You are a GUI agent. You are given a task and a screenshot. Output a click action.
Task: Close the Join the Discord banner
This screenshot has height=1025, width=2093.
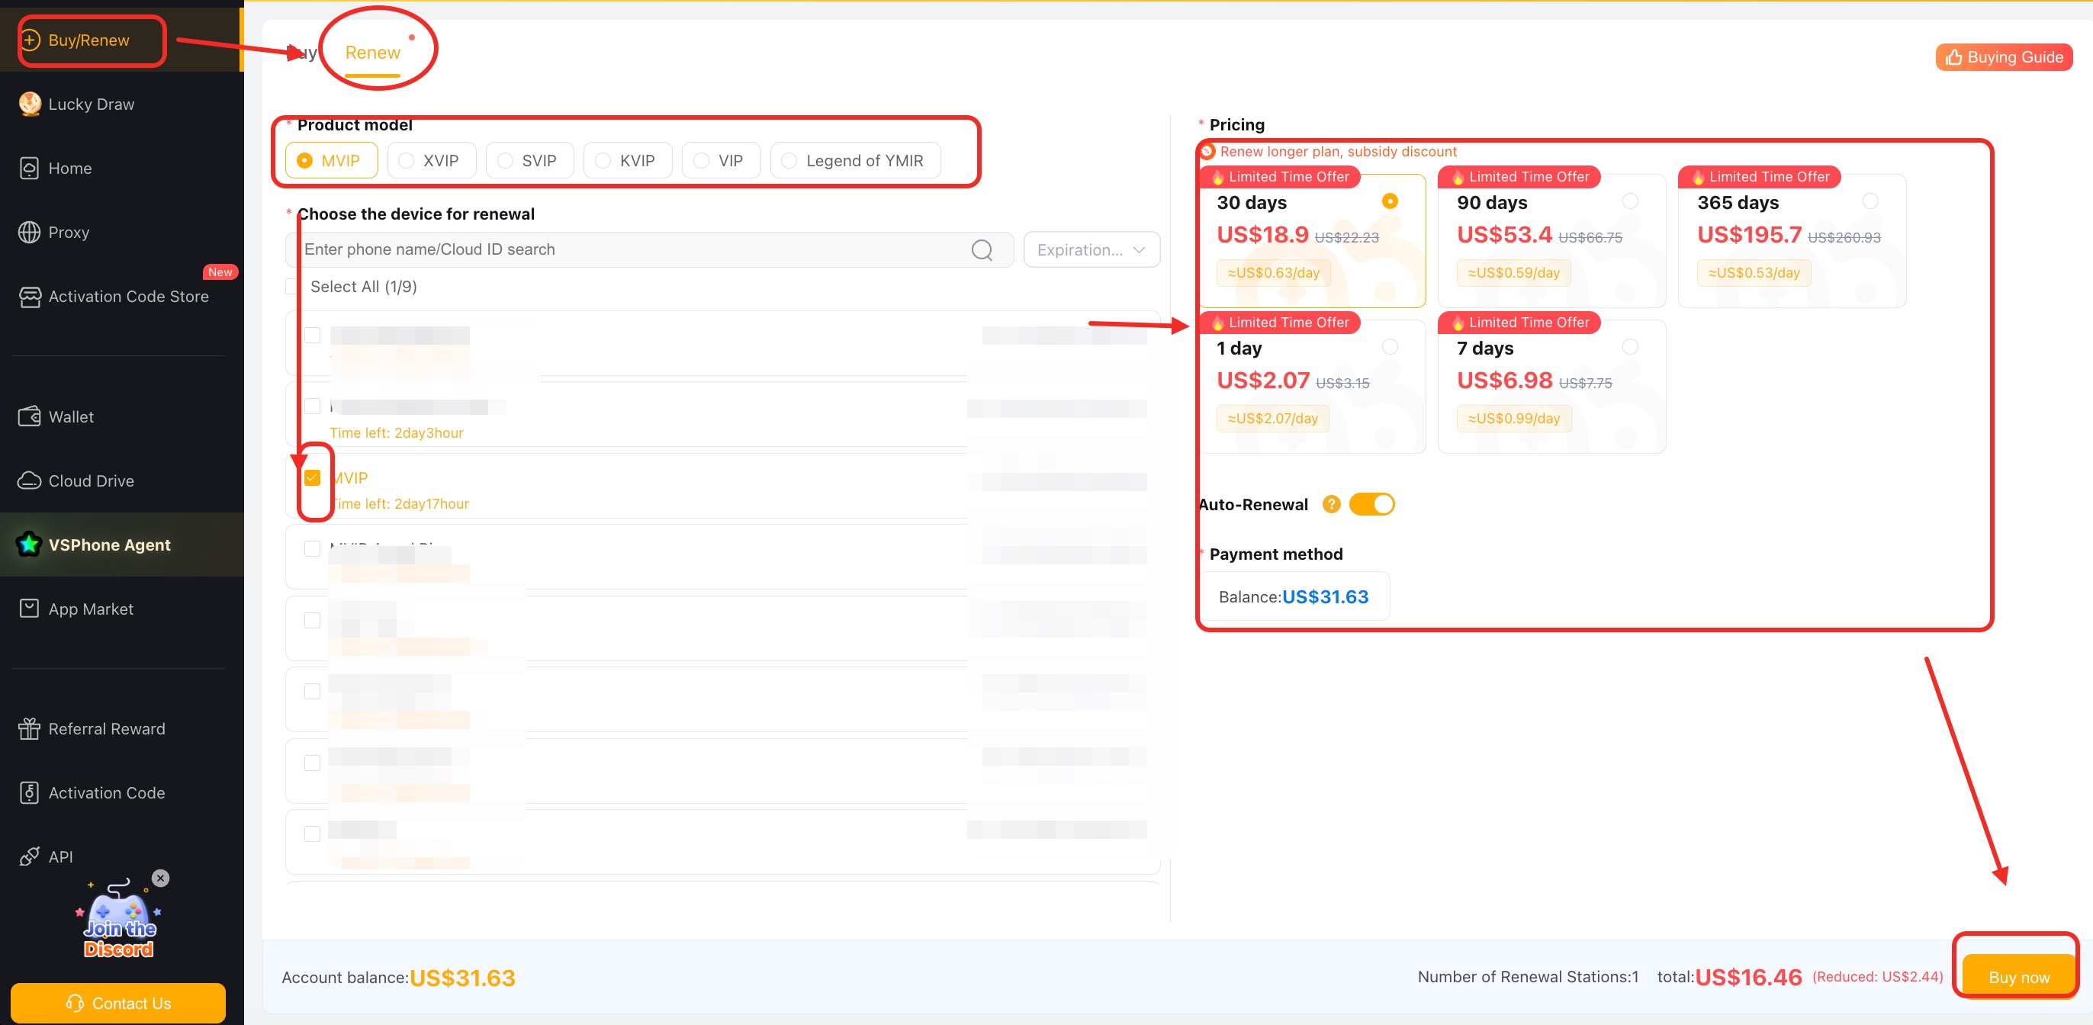[161, 878]
